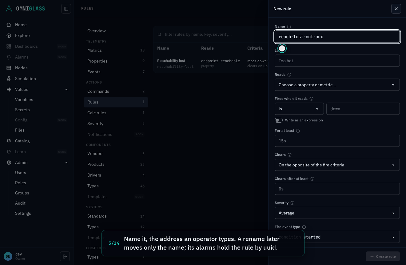The height and width of the screenshot is (265, 406).
Task: Click the Values sliders icon
Action: [x=9, y=89]
